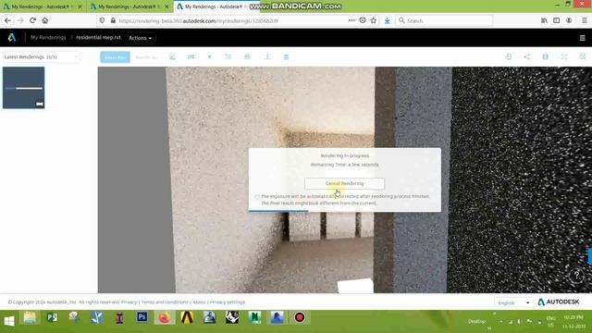This screenshot has width=592, height=333.
Task: Open the Terms and Conditions footer link
Action: click(165, 302)
